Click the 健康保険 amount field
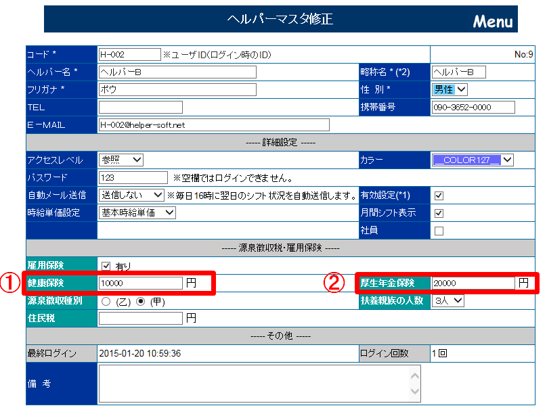Screen dimensions: 547x410 click(141, 283)
